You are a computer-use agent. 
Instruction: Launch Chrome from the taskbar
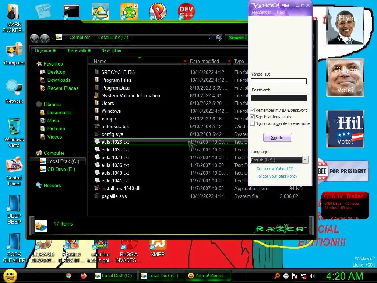coord(68,276)
